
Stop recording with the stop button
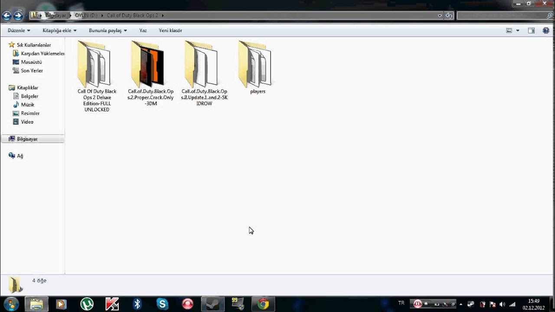pyautogui.click(x=426, y=304)
